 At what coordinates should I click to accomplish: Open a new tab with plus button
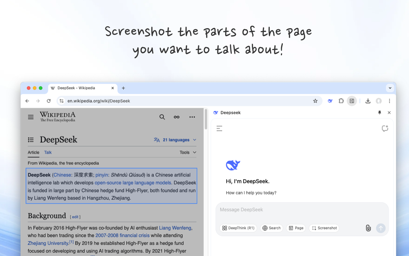pyautogui.click(x=123, y=88)
